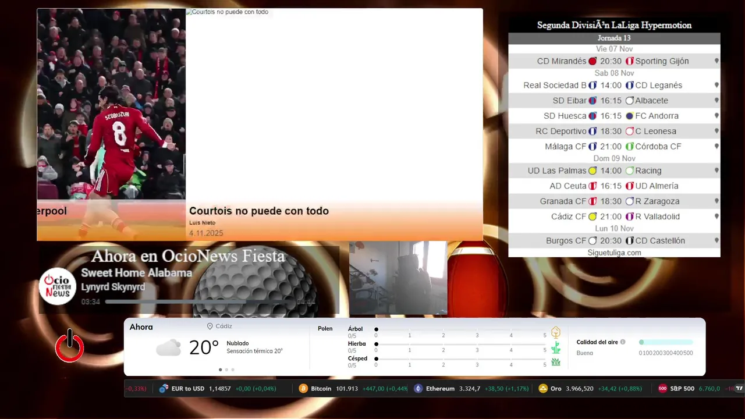Viewport: 745px width, 419px height.
Task: Click the orange Bitcoin icon in ticker
Action: [x=303, y=388]
